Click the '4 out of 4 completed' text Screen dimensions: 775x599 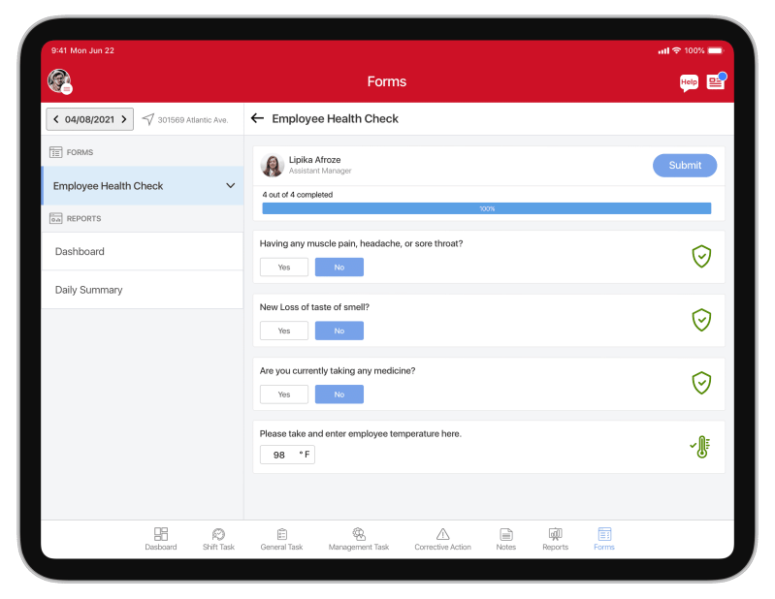click(x=298, y=195)
